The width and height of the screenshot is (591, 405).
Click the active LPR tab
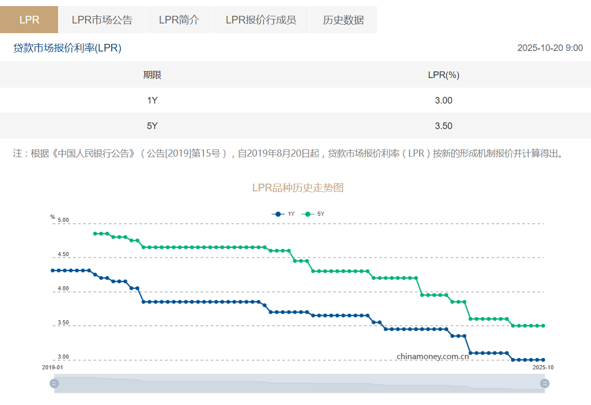click(29, 20)
